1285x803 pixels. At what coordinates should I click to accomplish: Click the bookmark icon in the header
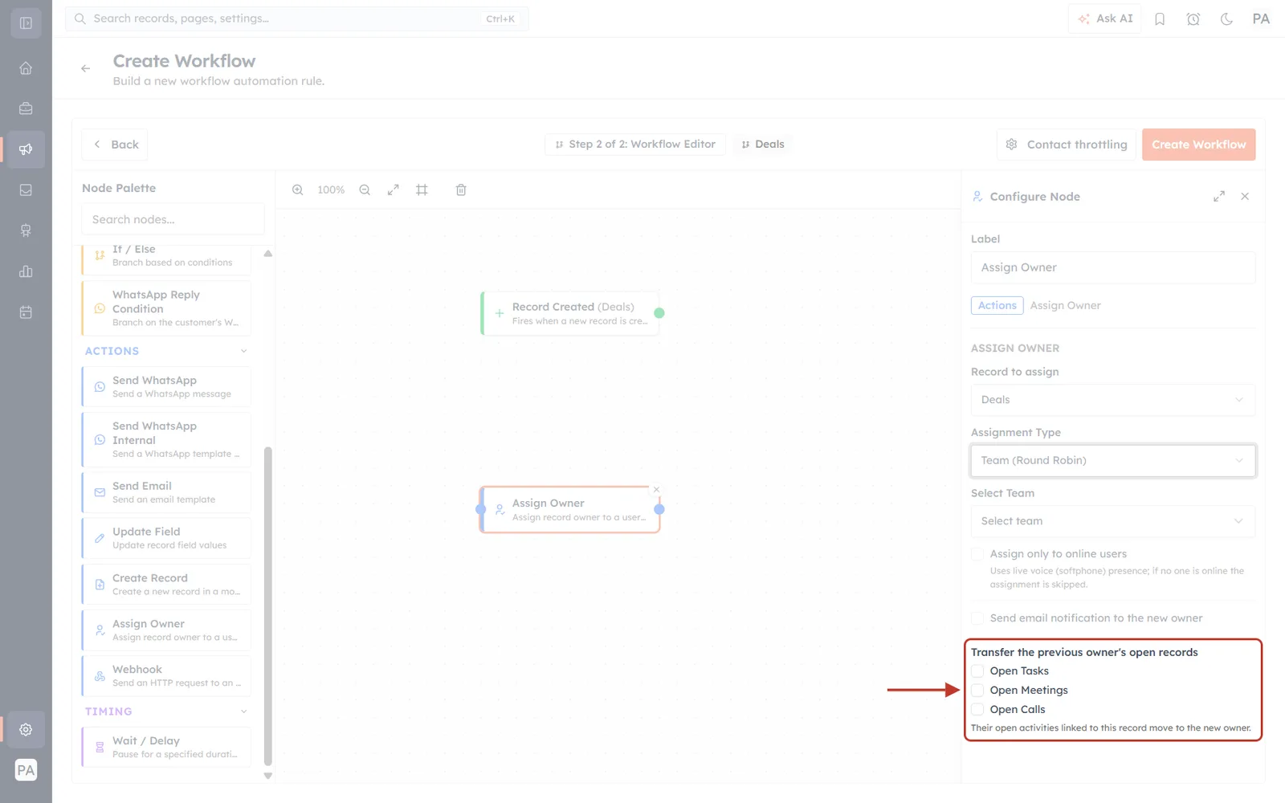(1160, 19)
